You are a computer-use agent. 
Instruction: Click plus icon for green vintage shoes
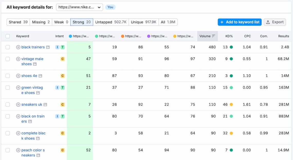point(18,88)
